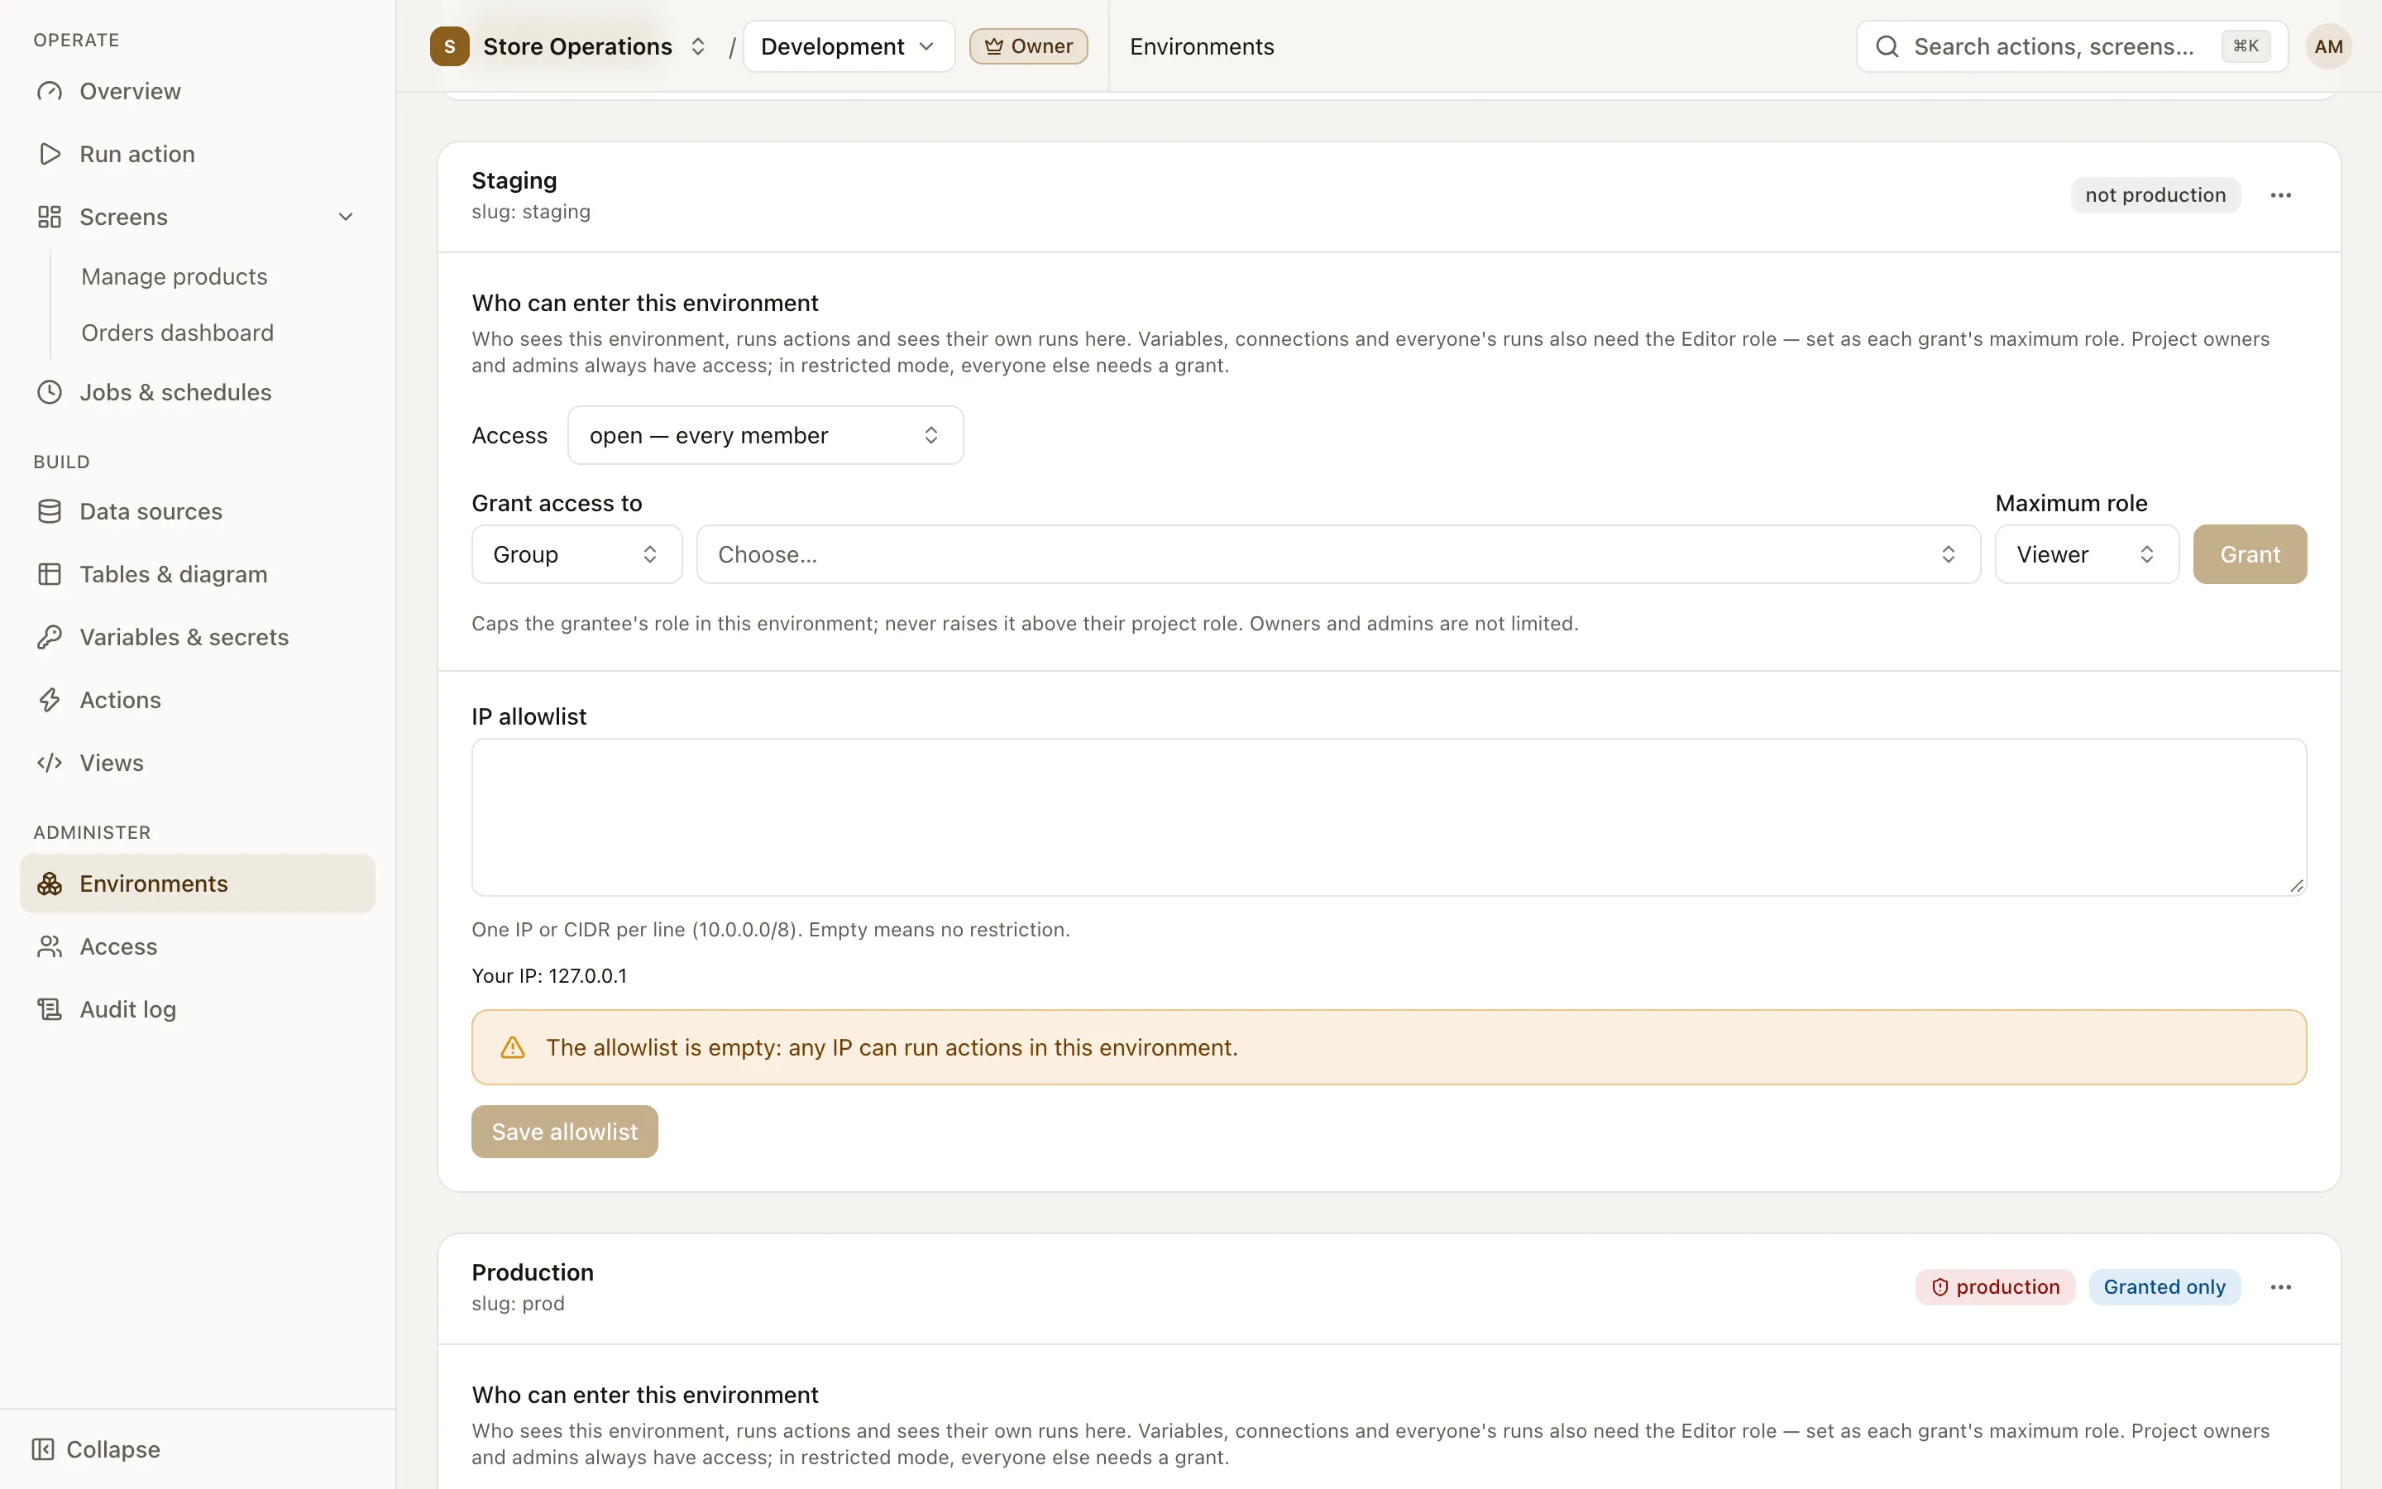Go to Variables & secrets page
Screen dimensions: 2382x1489
tap(197, 637)
